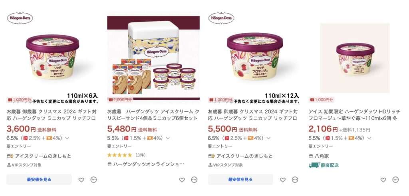Open the ellipsis menu for the 5,480円 gift set
Viewport: 409px width, 196px height.
click(x=195, y=180)
